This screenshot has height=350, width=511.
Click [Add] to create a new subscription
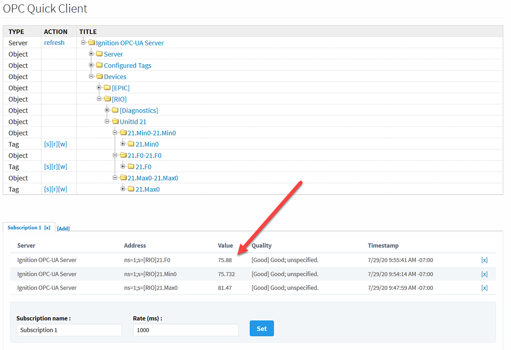(63, 228)
